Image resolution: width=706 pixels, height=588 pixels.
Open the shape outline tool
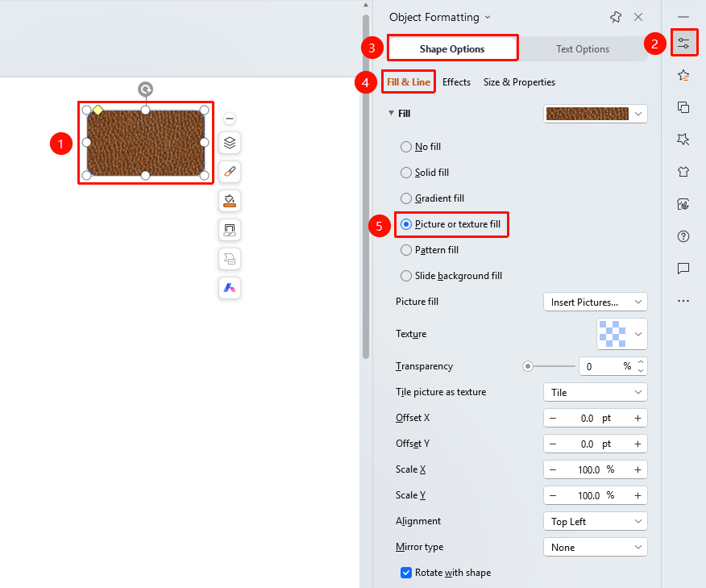[230, 230]
